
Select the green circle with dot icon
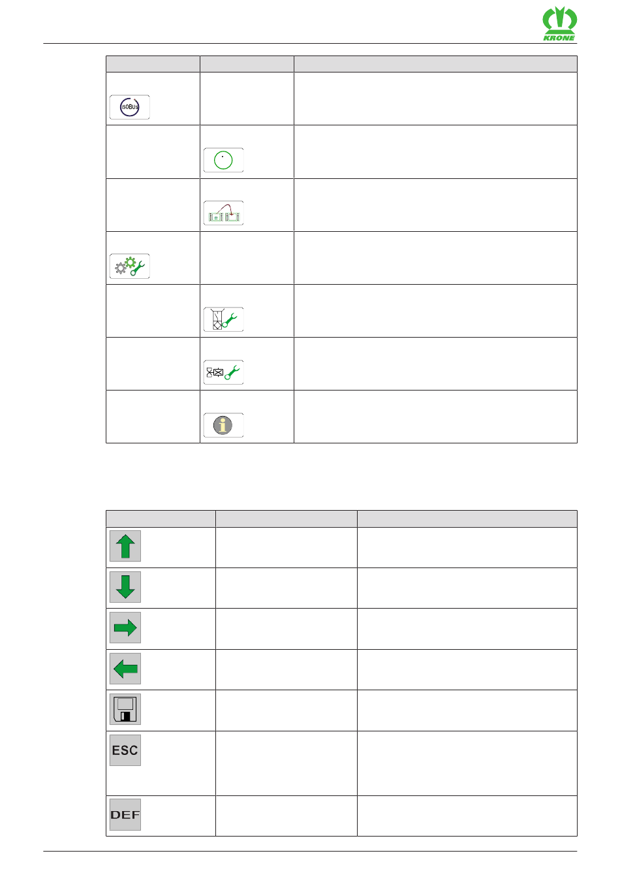223,160
